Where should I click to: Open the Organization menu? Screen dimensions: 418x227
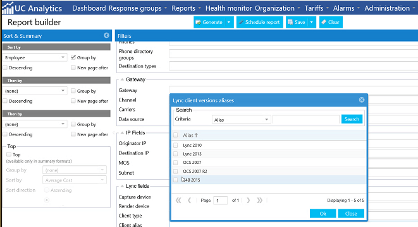[x=278, y=8]
